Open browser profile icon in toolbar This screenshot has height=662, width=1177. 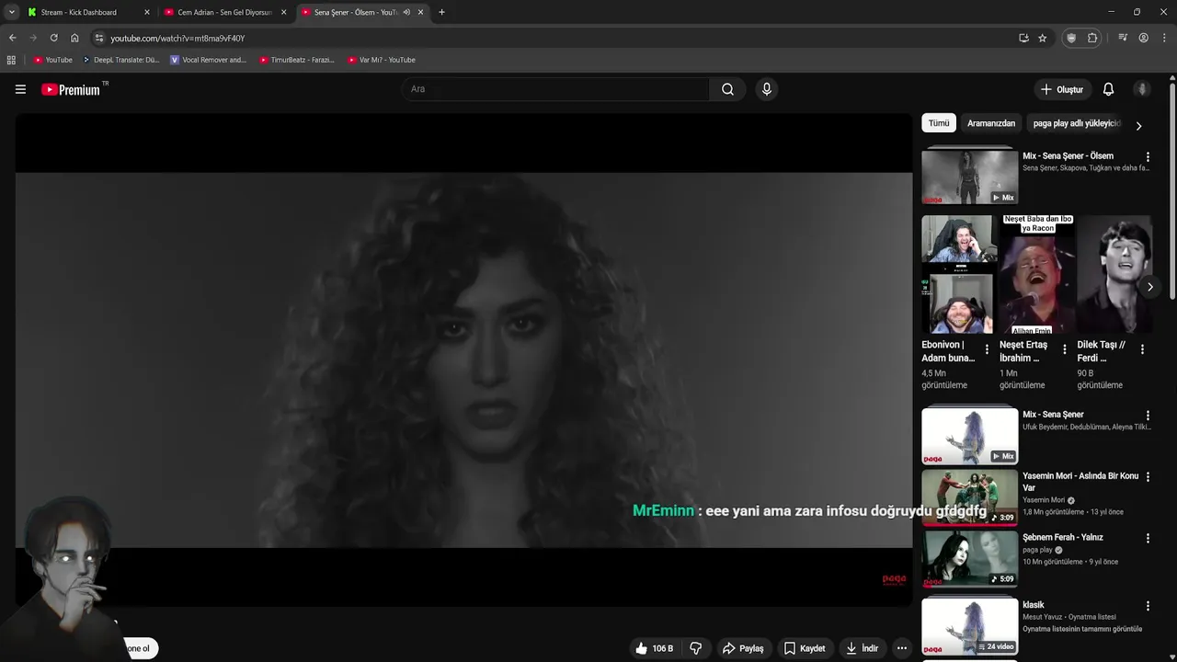coord(1143,38)
